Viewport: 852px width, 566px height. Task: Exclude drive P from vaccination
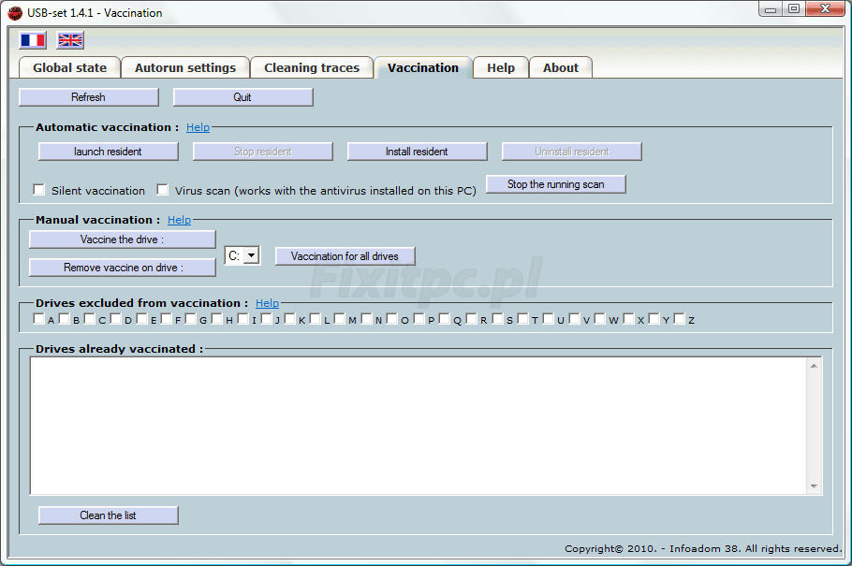pyautogui.click(x=419, y=319)
